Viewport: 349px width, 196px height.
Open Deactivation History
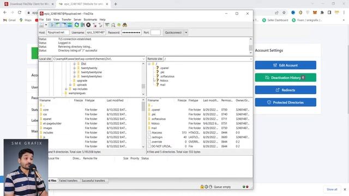286,77
